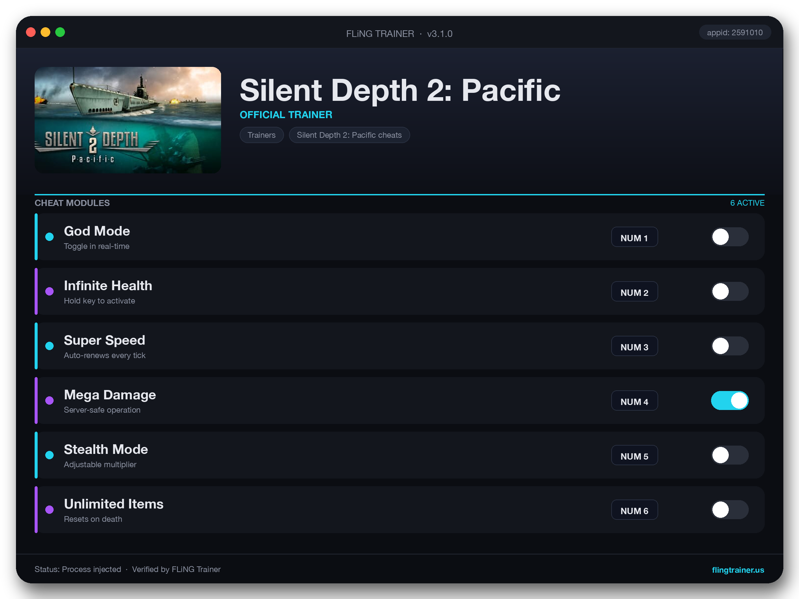Screen dimensions: 799x599
Task: Click the Super Speed status dot
Action: pyautogui.click(x=50, y=346)
